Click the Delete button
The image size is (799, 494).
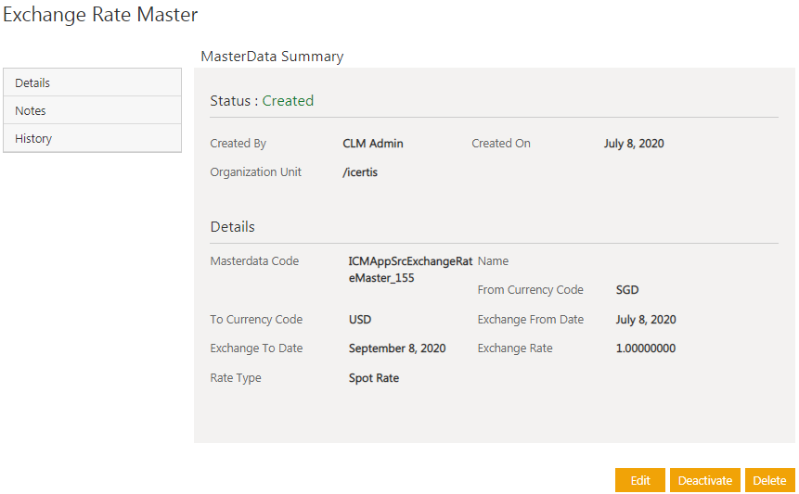pos(769,480)
